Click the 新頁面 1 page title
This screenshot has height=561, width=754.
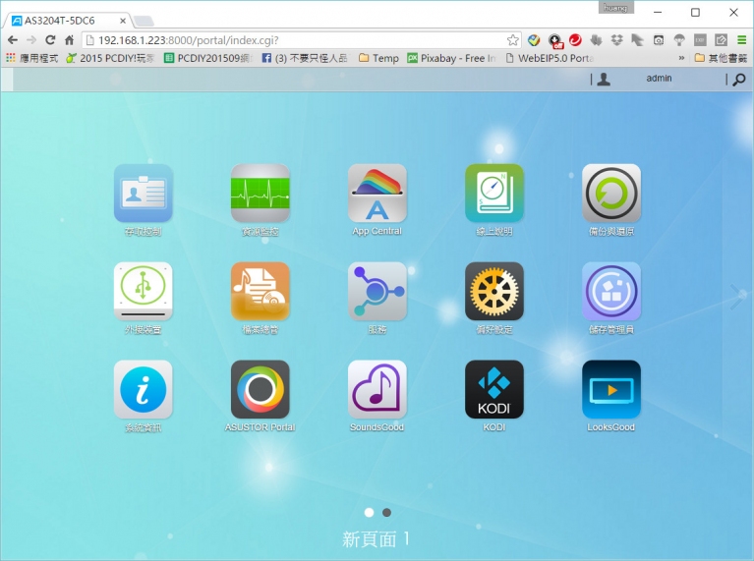(x=376, y=539)
